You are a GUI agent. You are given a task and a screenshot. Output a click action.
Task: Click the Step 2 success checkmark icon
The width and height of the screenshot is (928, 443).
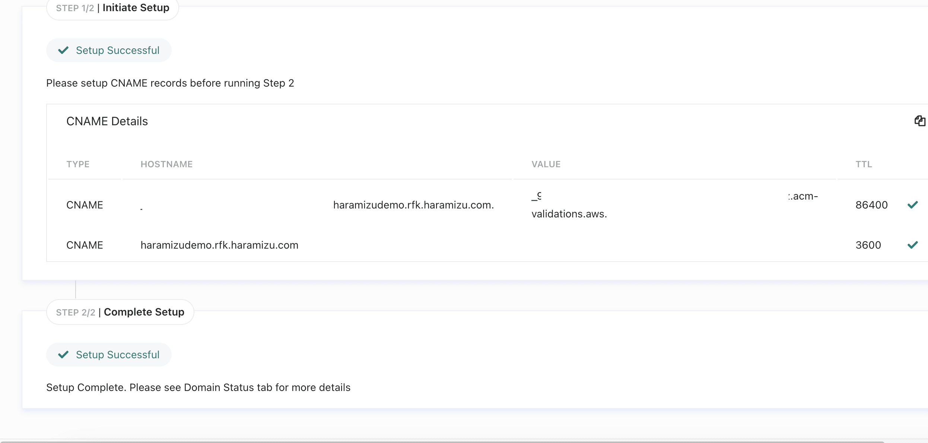coord(63,355)
